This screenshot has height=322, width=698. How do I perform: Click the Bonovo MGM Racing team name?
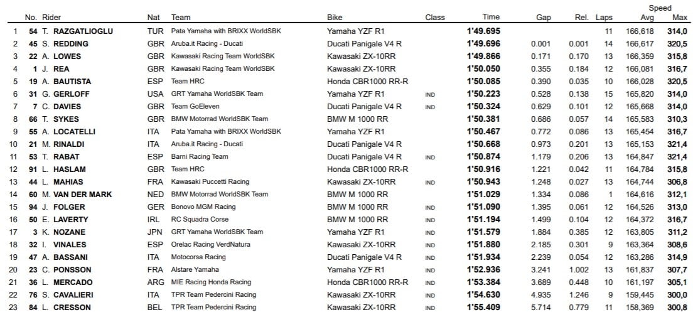point(203,207)
